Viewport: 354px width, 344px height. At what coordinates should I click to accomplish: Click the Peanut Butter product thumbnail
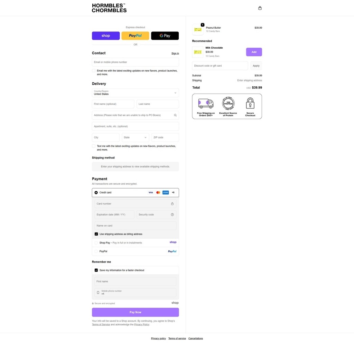[x=198, y=30]
